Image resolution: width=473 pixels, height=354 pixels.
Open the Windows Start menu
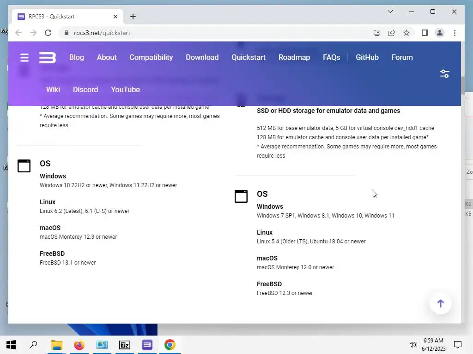click(11, 345)
